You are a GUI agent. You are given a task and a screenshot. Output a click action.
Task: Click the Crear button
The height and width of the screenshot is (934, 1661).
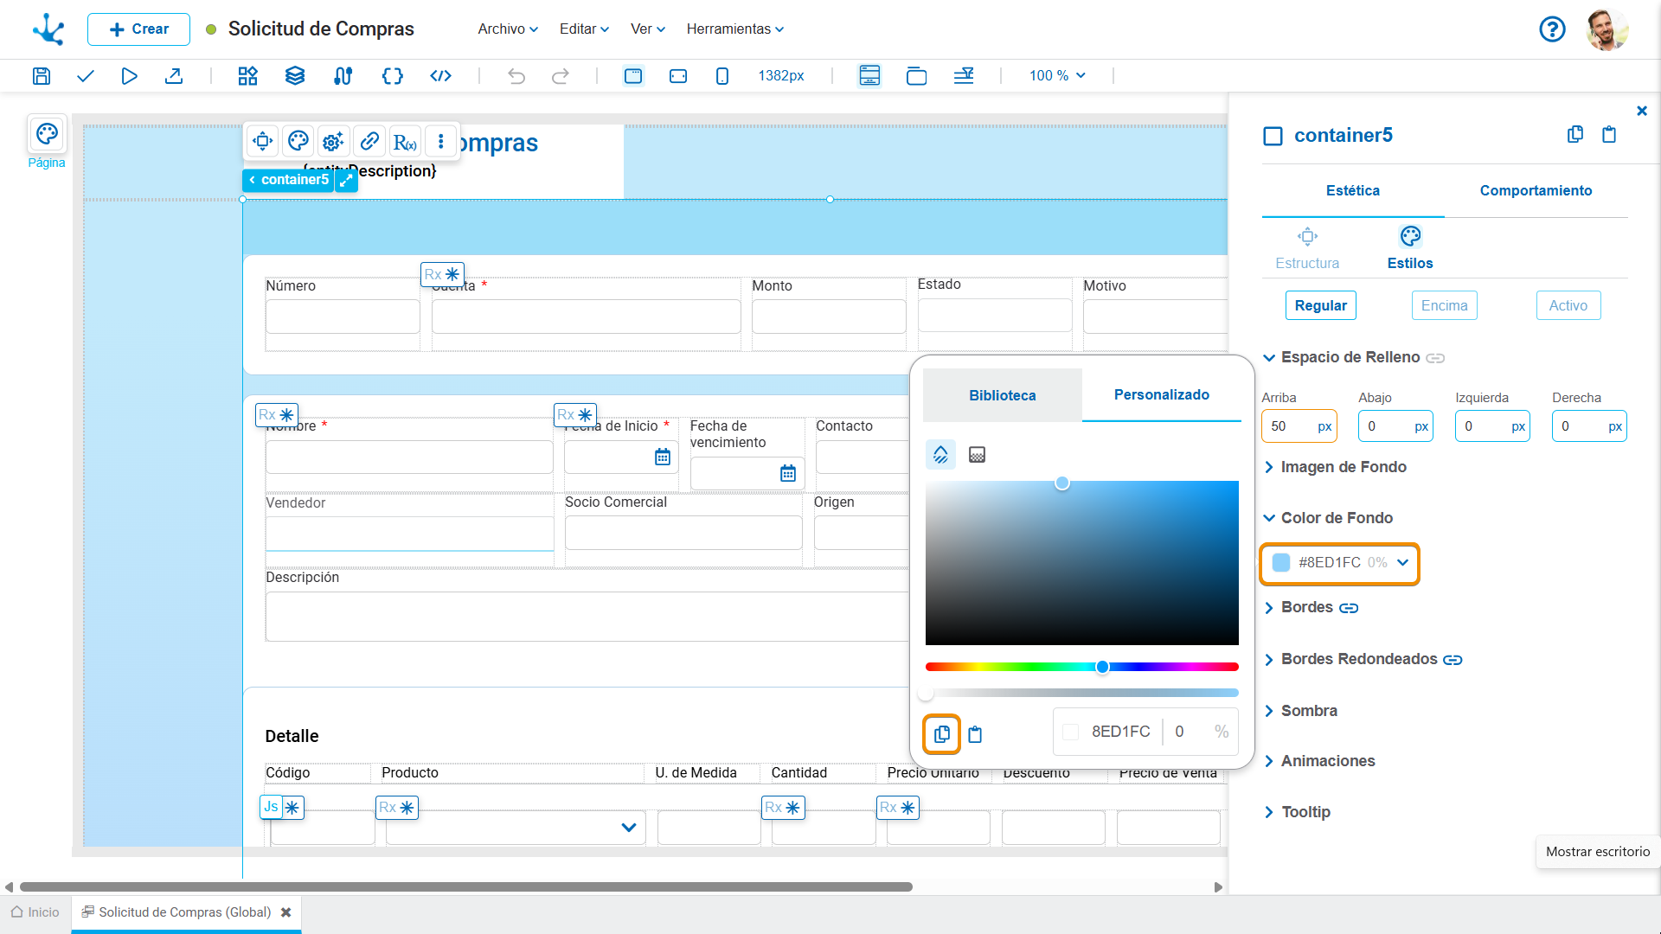tap(138, 29)
